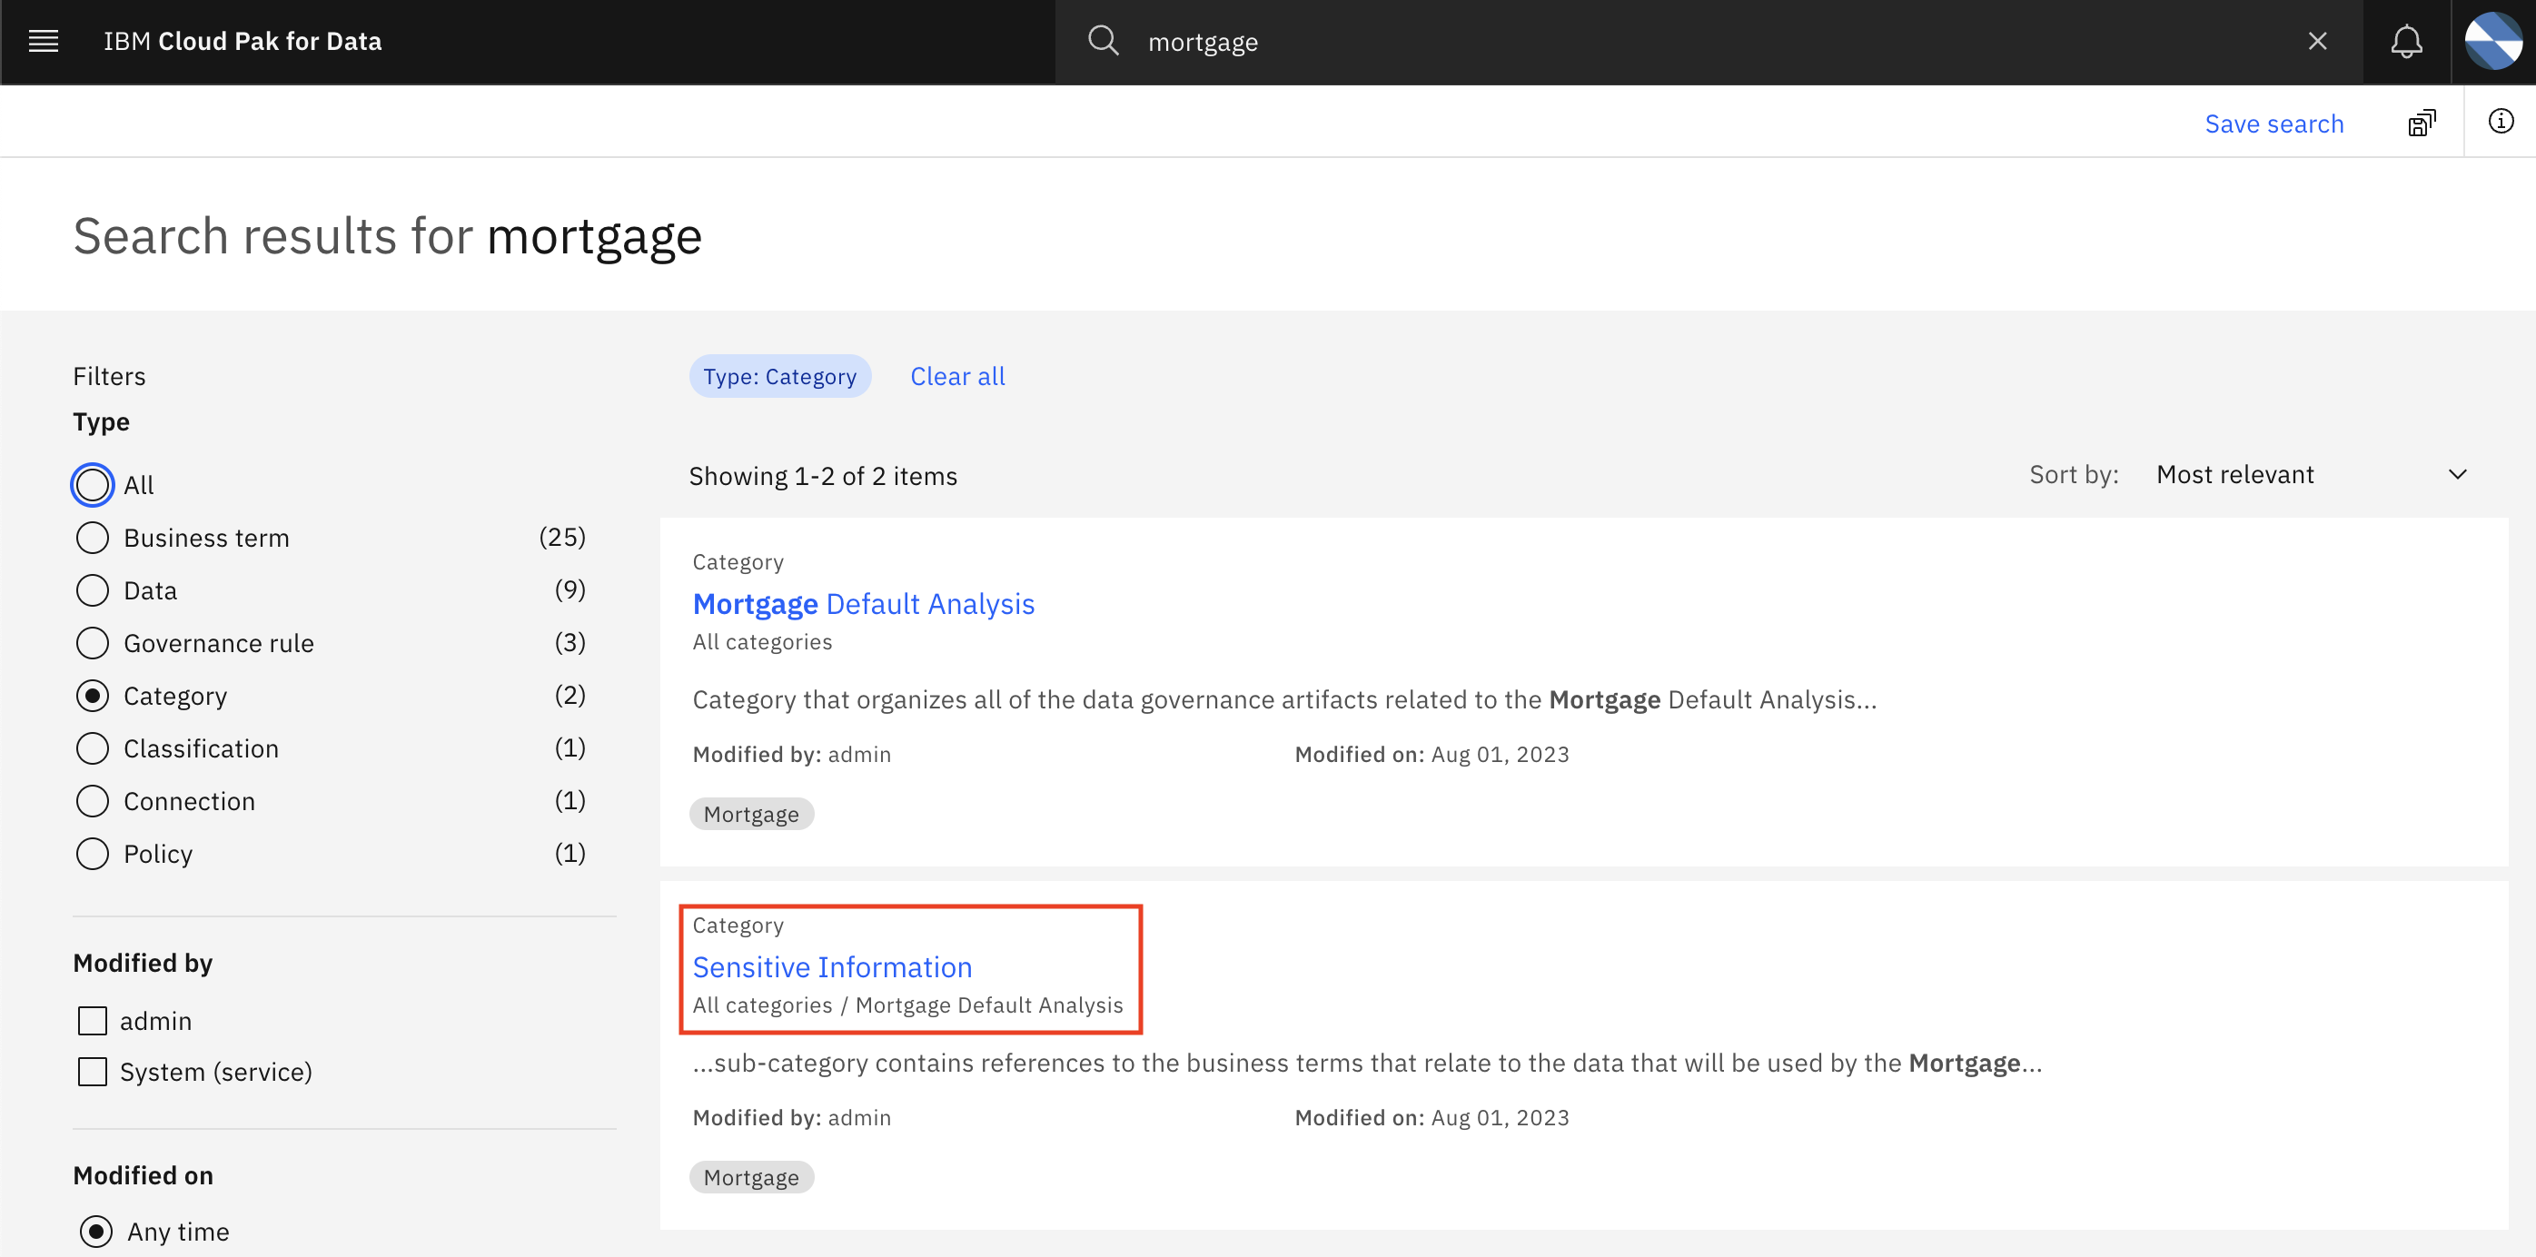2536x1257 pixels.
Task: Click the Sensitive Information category link
Action: (831, 967)
